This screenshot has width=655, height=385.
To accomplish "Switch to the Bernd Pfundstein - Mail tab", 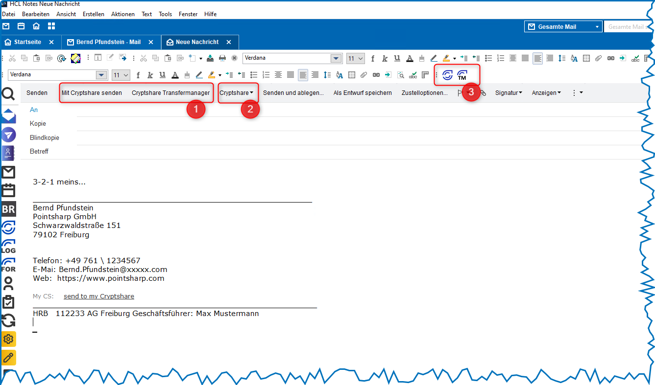I will point(108,42).
